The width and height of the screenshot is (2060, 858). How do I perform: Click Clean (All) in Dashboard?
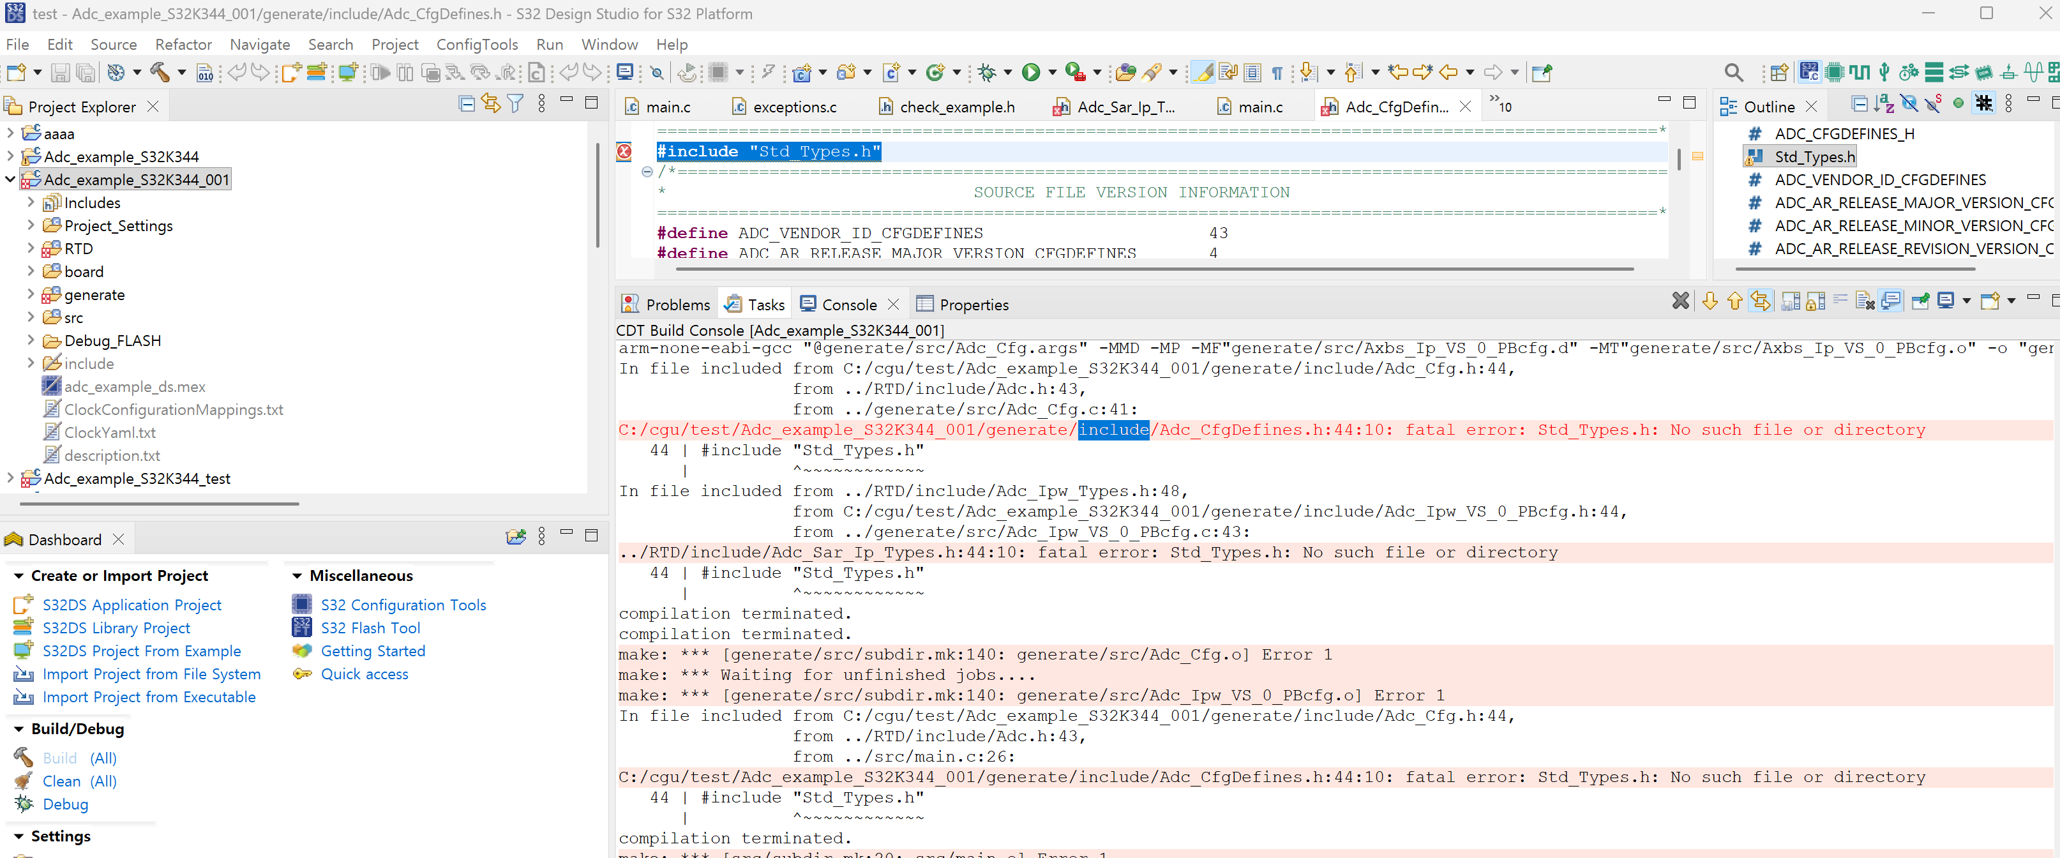(79, 781)
